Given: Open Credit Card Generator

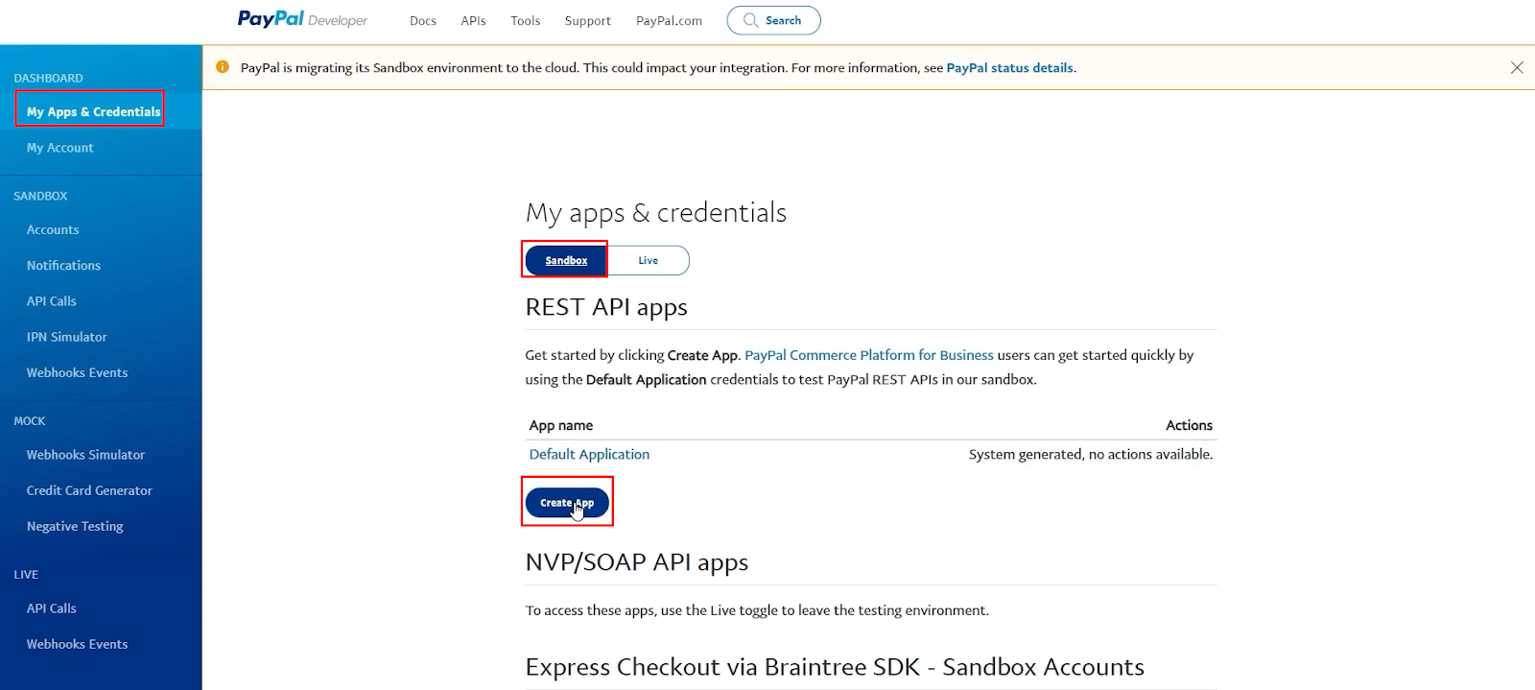Looking at the screenshot, I should (x=89, y=490).
